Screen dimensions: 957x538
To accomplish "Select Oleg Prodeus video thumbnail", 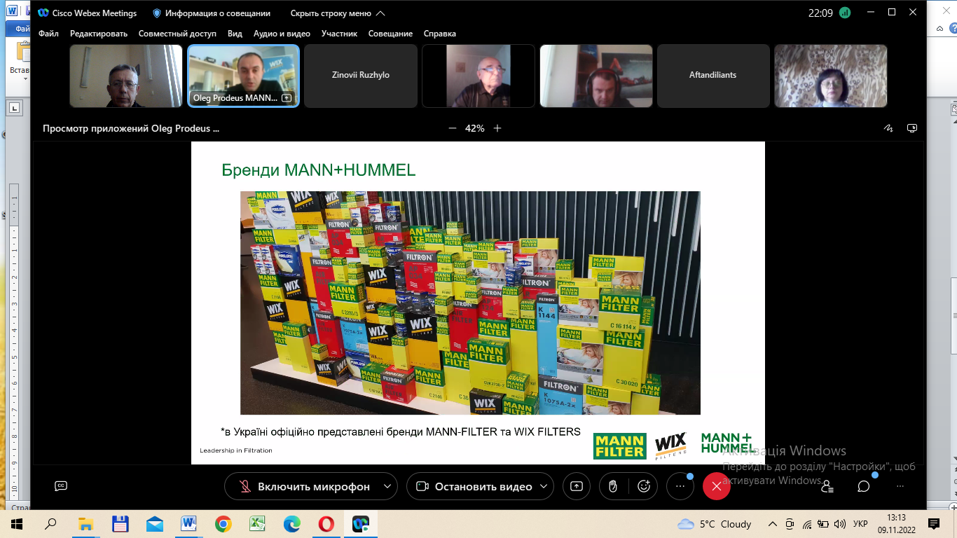I will [x=243, y=76].
